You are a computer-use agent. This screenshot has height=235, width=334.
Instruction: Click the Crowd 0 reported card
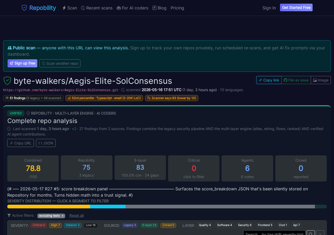(301, 168)
